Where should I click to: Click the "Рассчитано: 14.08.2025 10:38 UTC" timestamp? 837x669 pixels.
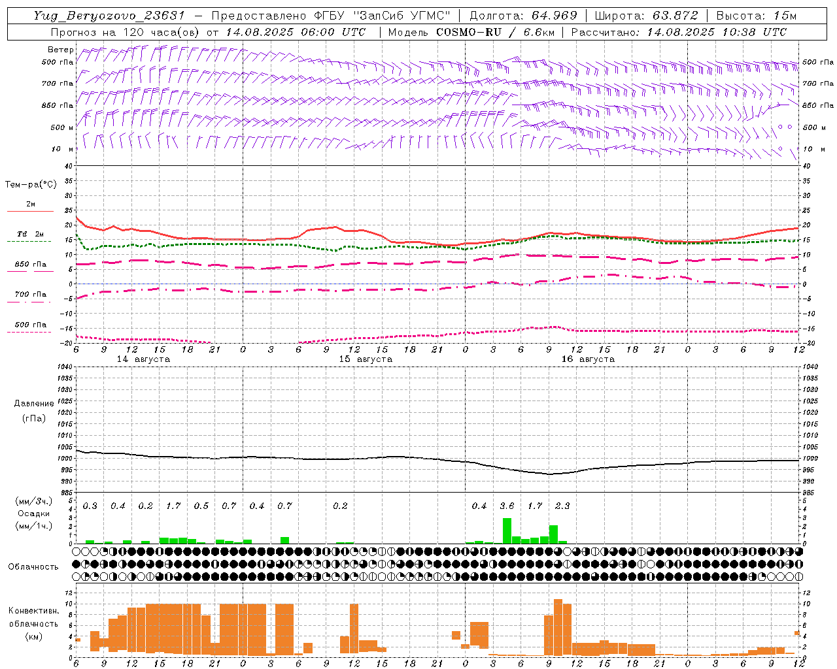(679, 32)
